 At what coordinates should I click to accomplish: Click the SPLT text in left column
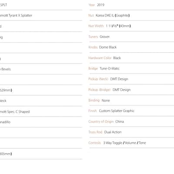pyautogui.click(x=3, y=5)
